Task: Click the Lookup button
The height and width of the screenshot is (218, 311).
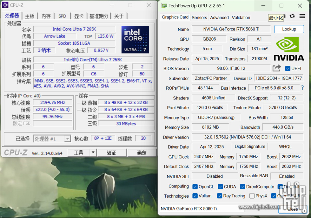Action: tap(289, 29)
